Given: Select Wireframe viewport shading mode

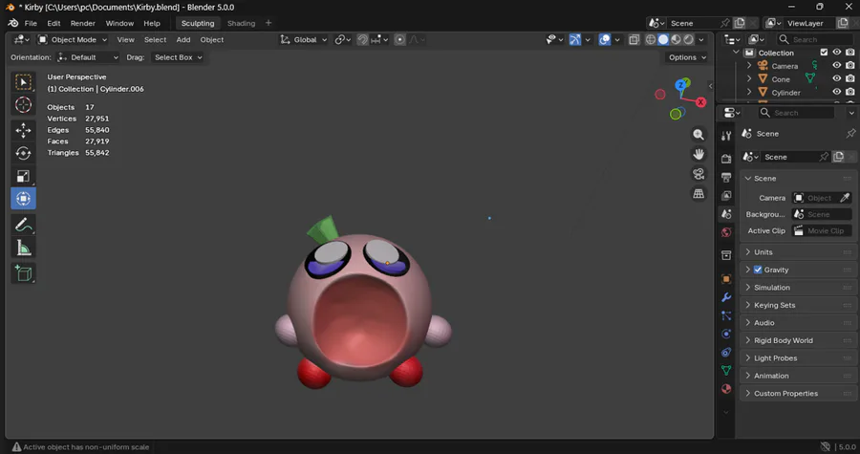Looking at the screenshot, I should 651,39.
